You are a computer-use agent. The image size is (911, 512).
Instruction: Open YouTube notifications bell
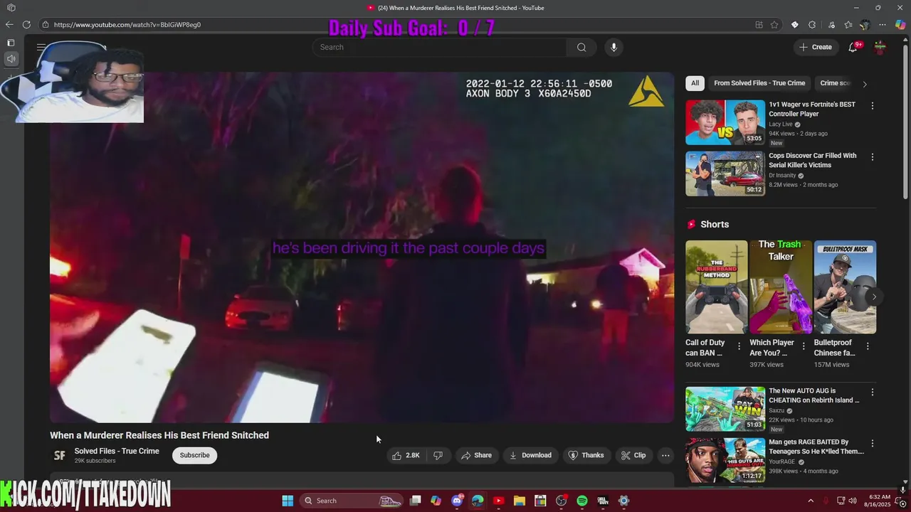coord(853,47)
